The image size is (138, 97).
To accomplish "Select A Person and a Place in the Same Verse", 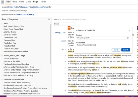I will [19, 67].
